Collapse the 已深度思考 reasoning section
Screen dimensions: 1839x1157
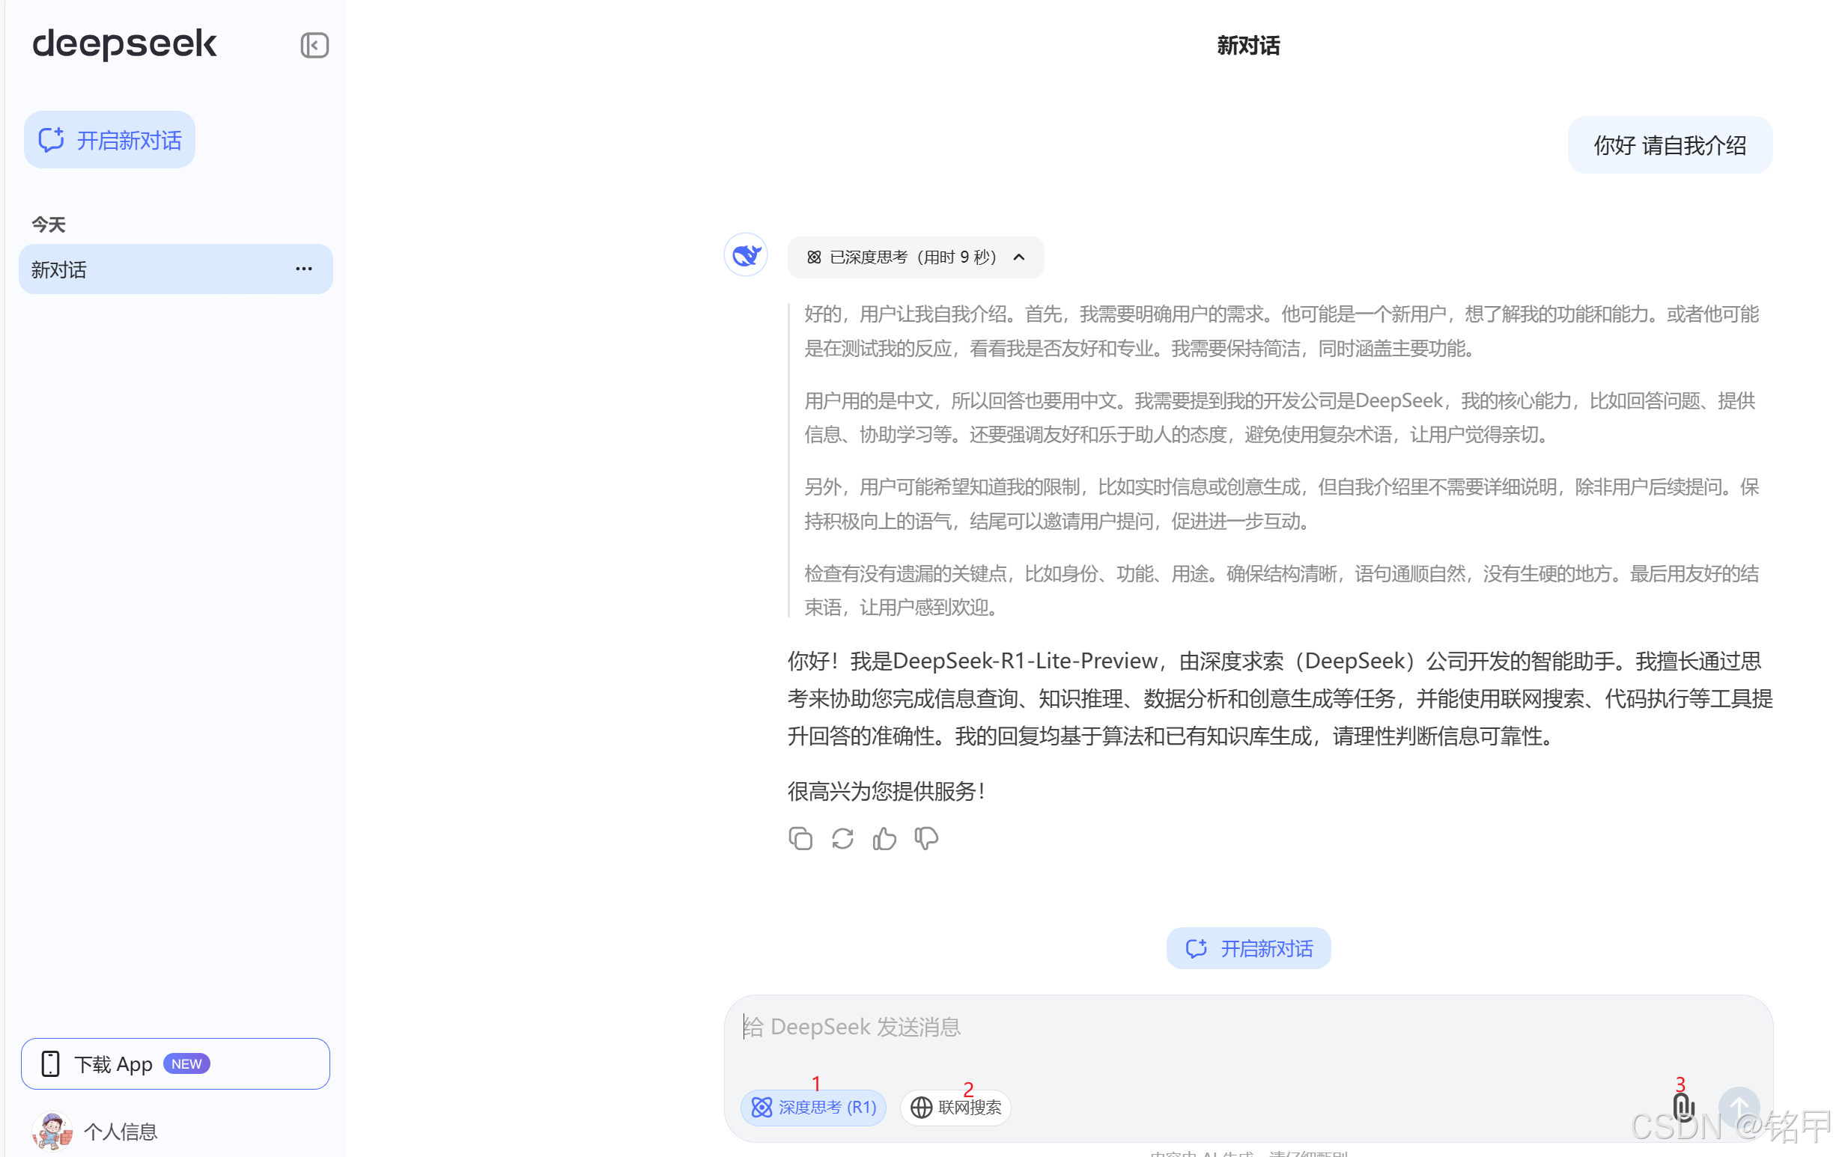click(915, 257)
